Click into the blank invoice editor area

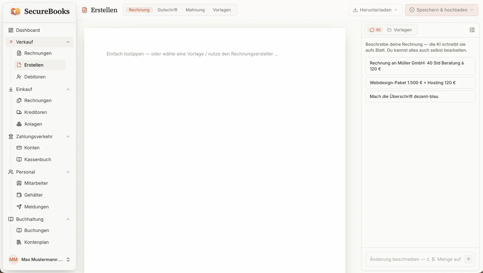pos(215,150)
